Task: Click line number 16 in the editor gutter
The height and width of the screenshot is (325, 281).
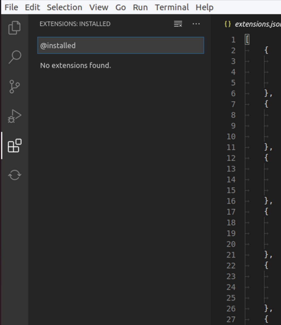Action: coord(231,201)
